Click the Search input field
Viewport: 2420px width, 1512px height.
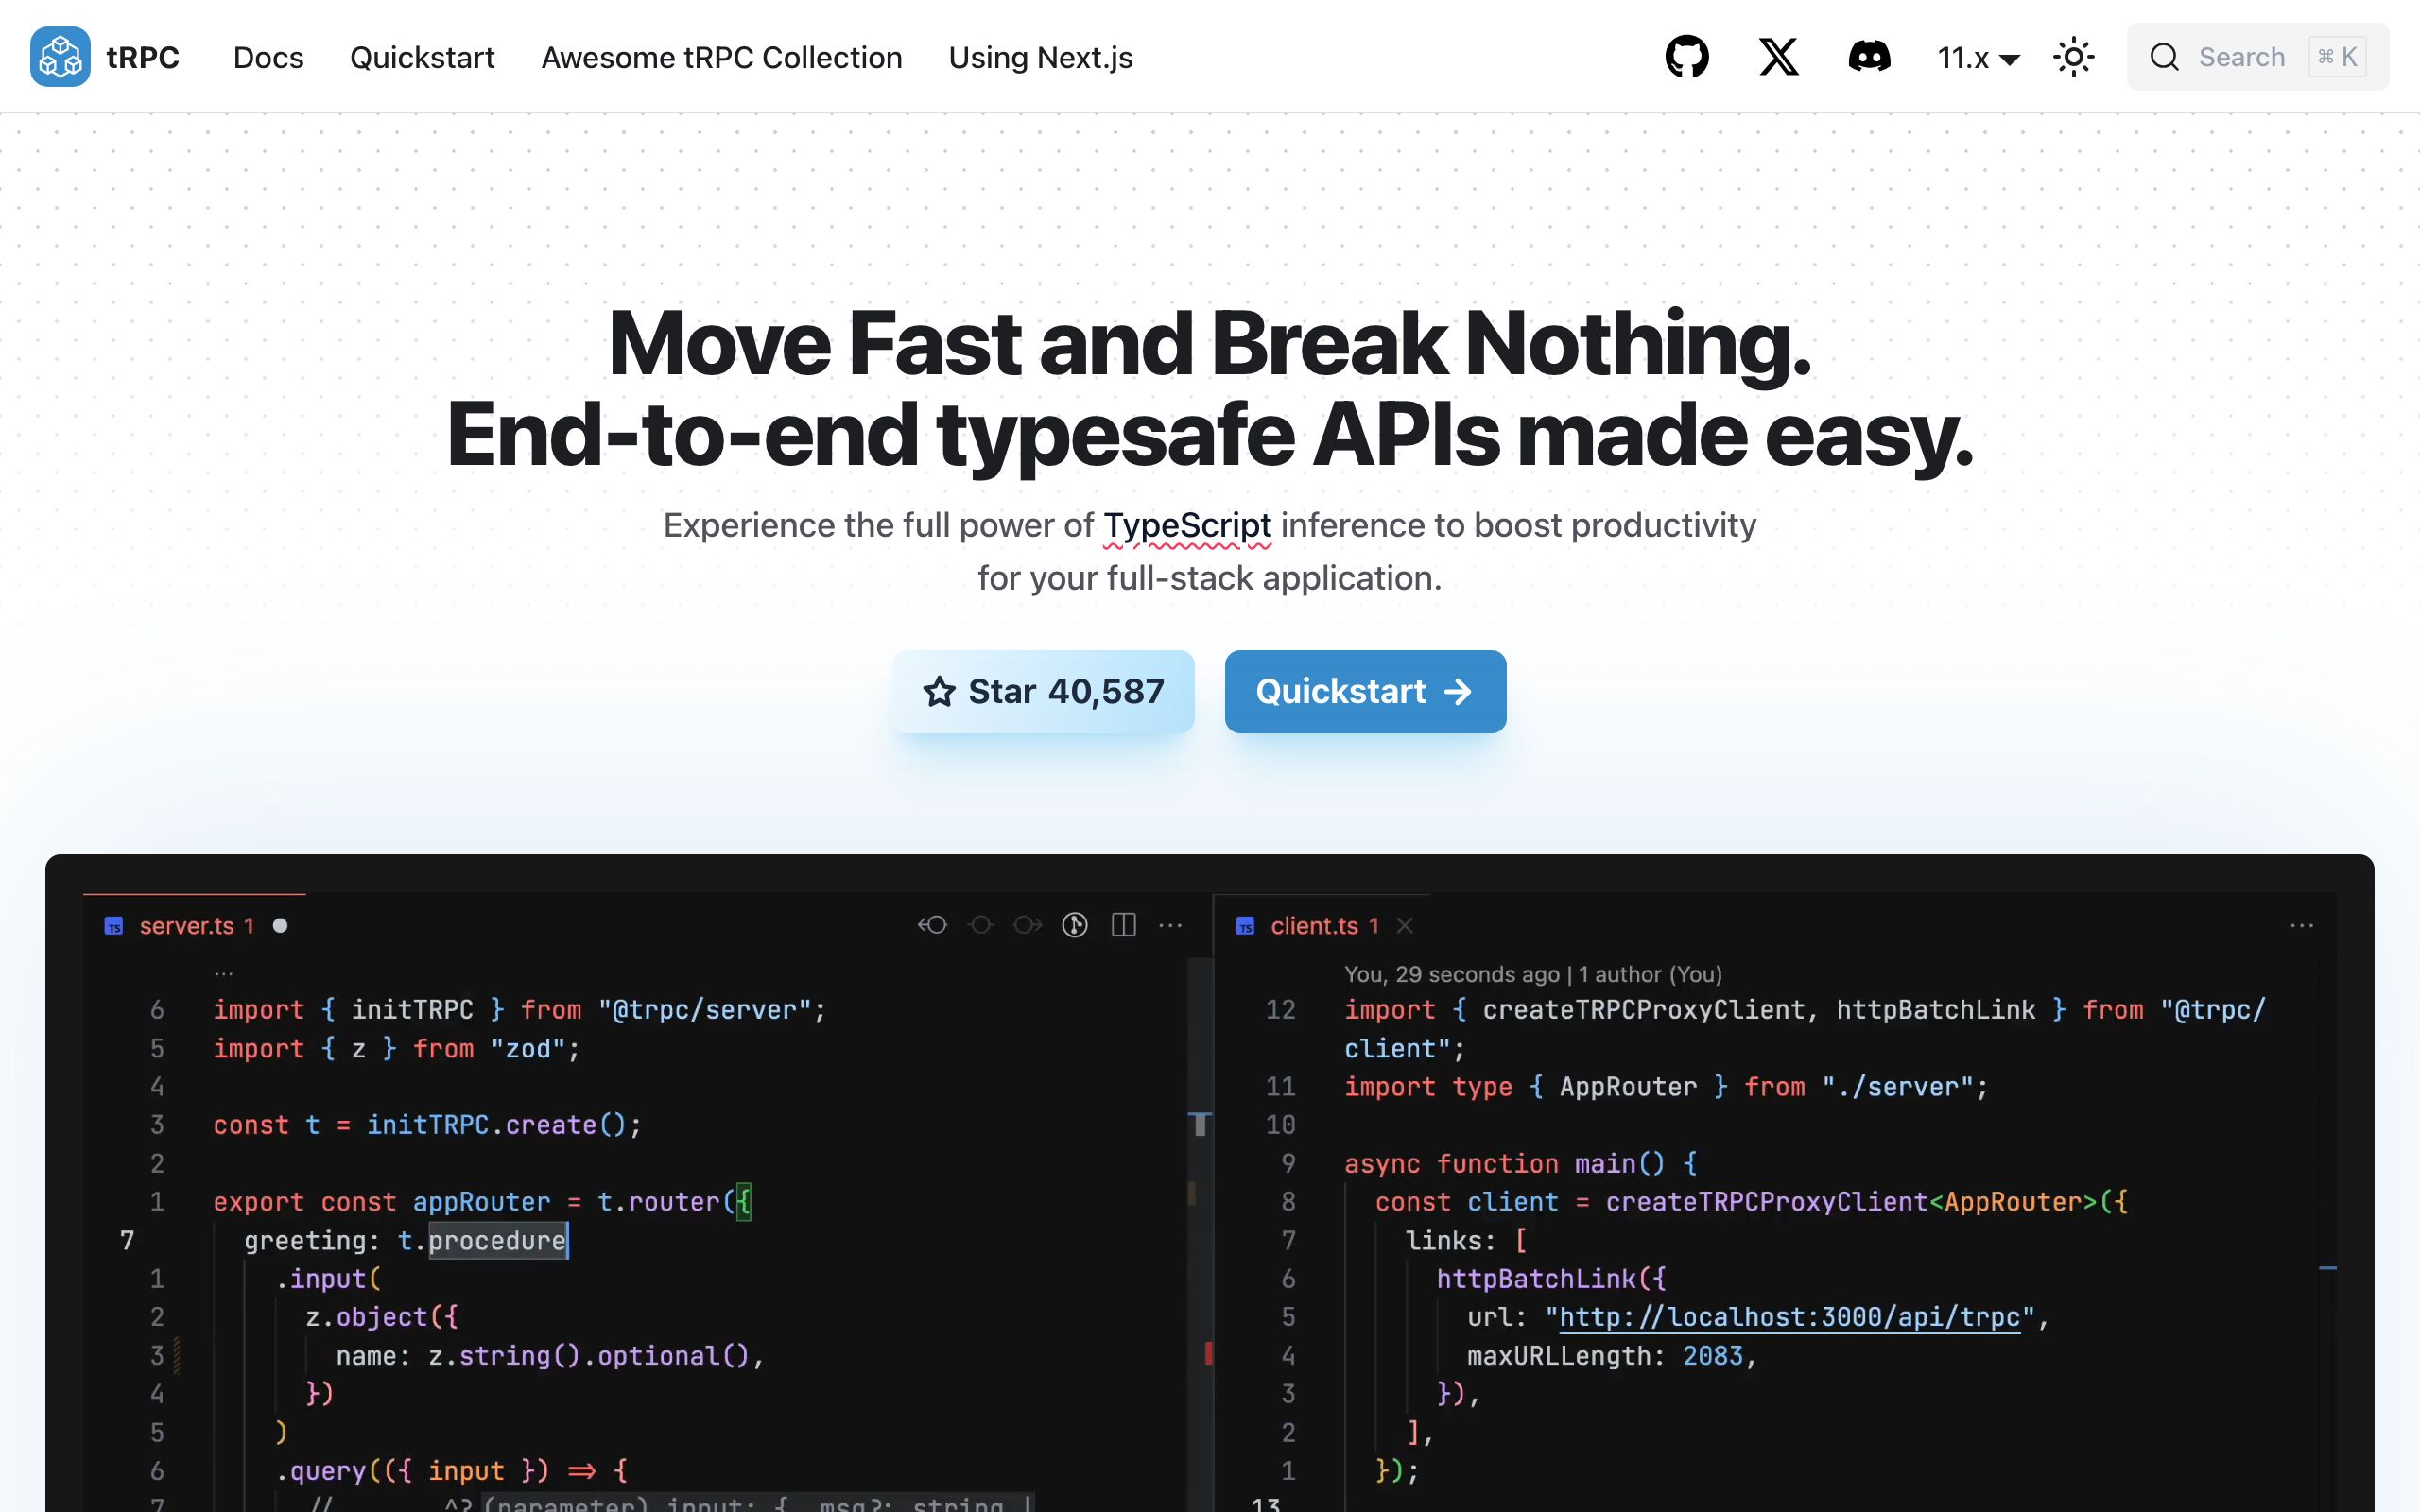point(2257,57)
